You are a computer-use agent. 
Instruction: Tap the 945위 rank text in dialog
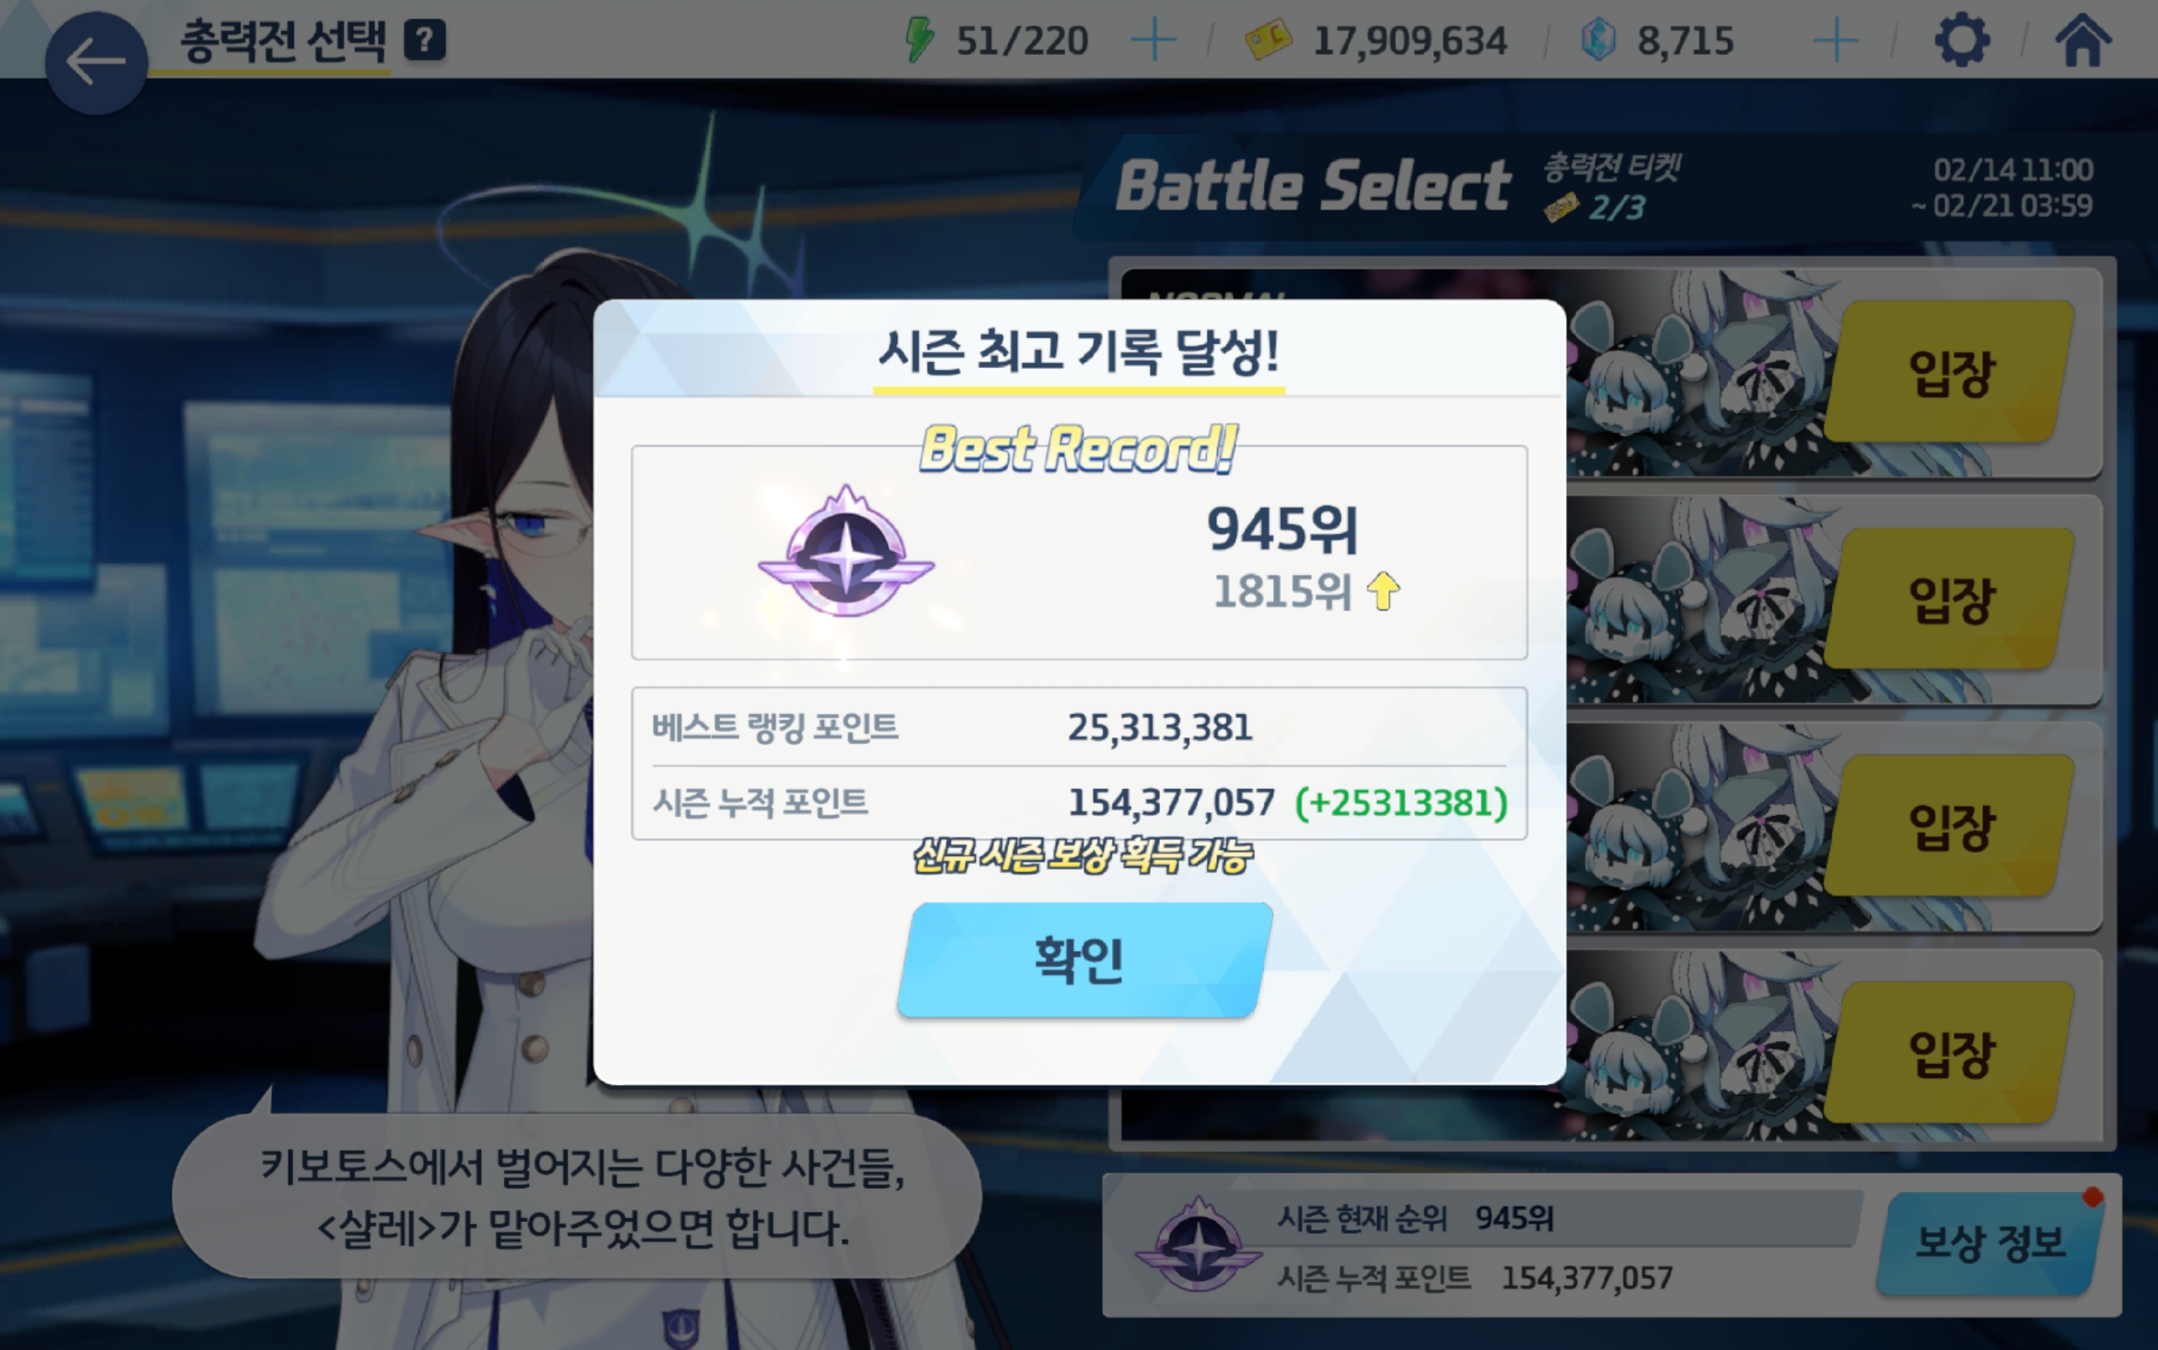[x=1282, y=530]
